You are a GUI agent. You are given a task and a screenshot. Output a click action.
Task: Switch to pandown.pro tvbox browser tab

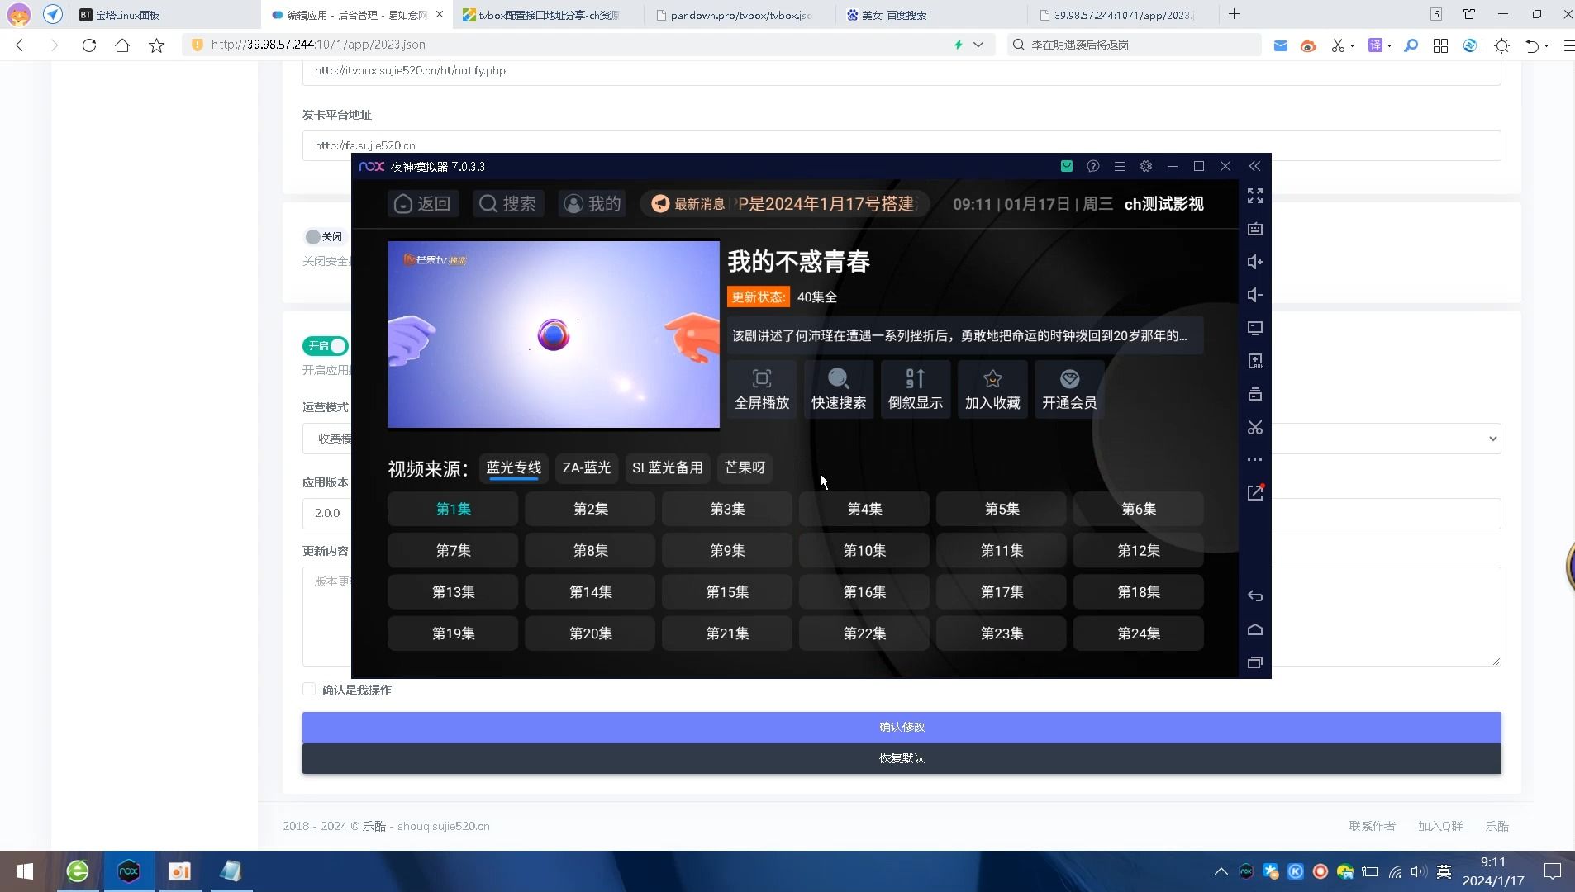coord(740,15)
